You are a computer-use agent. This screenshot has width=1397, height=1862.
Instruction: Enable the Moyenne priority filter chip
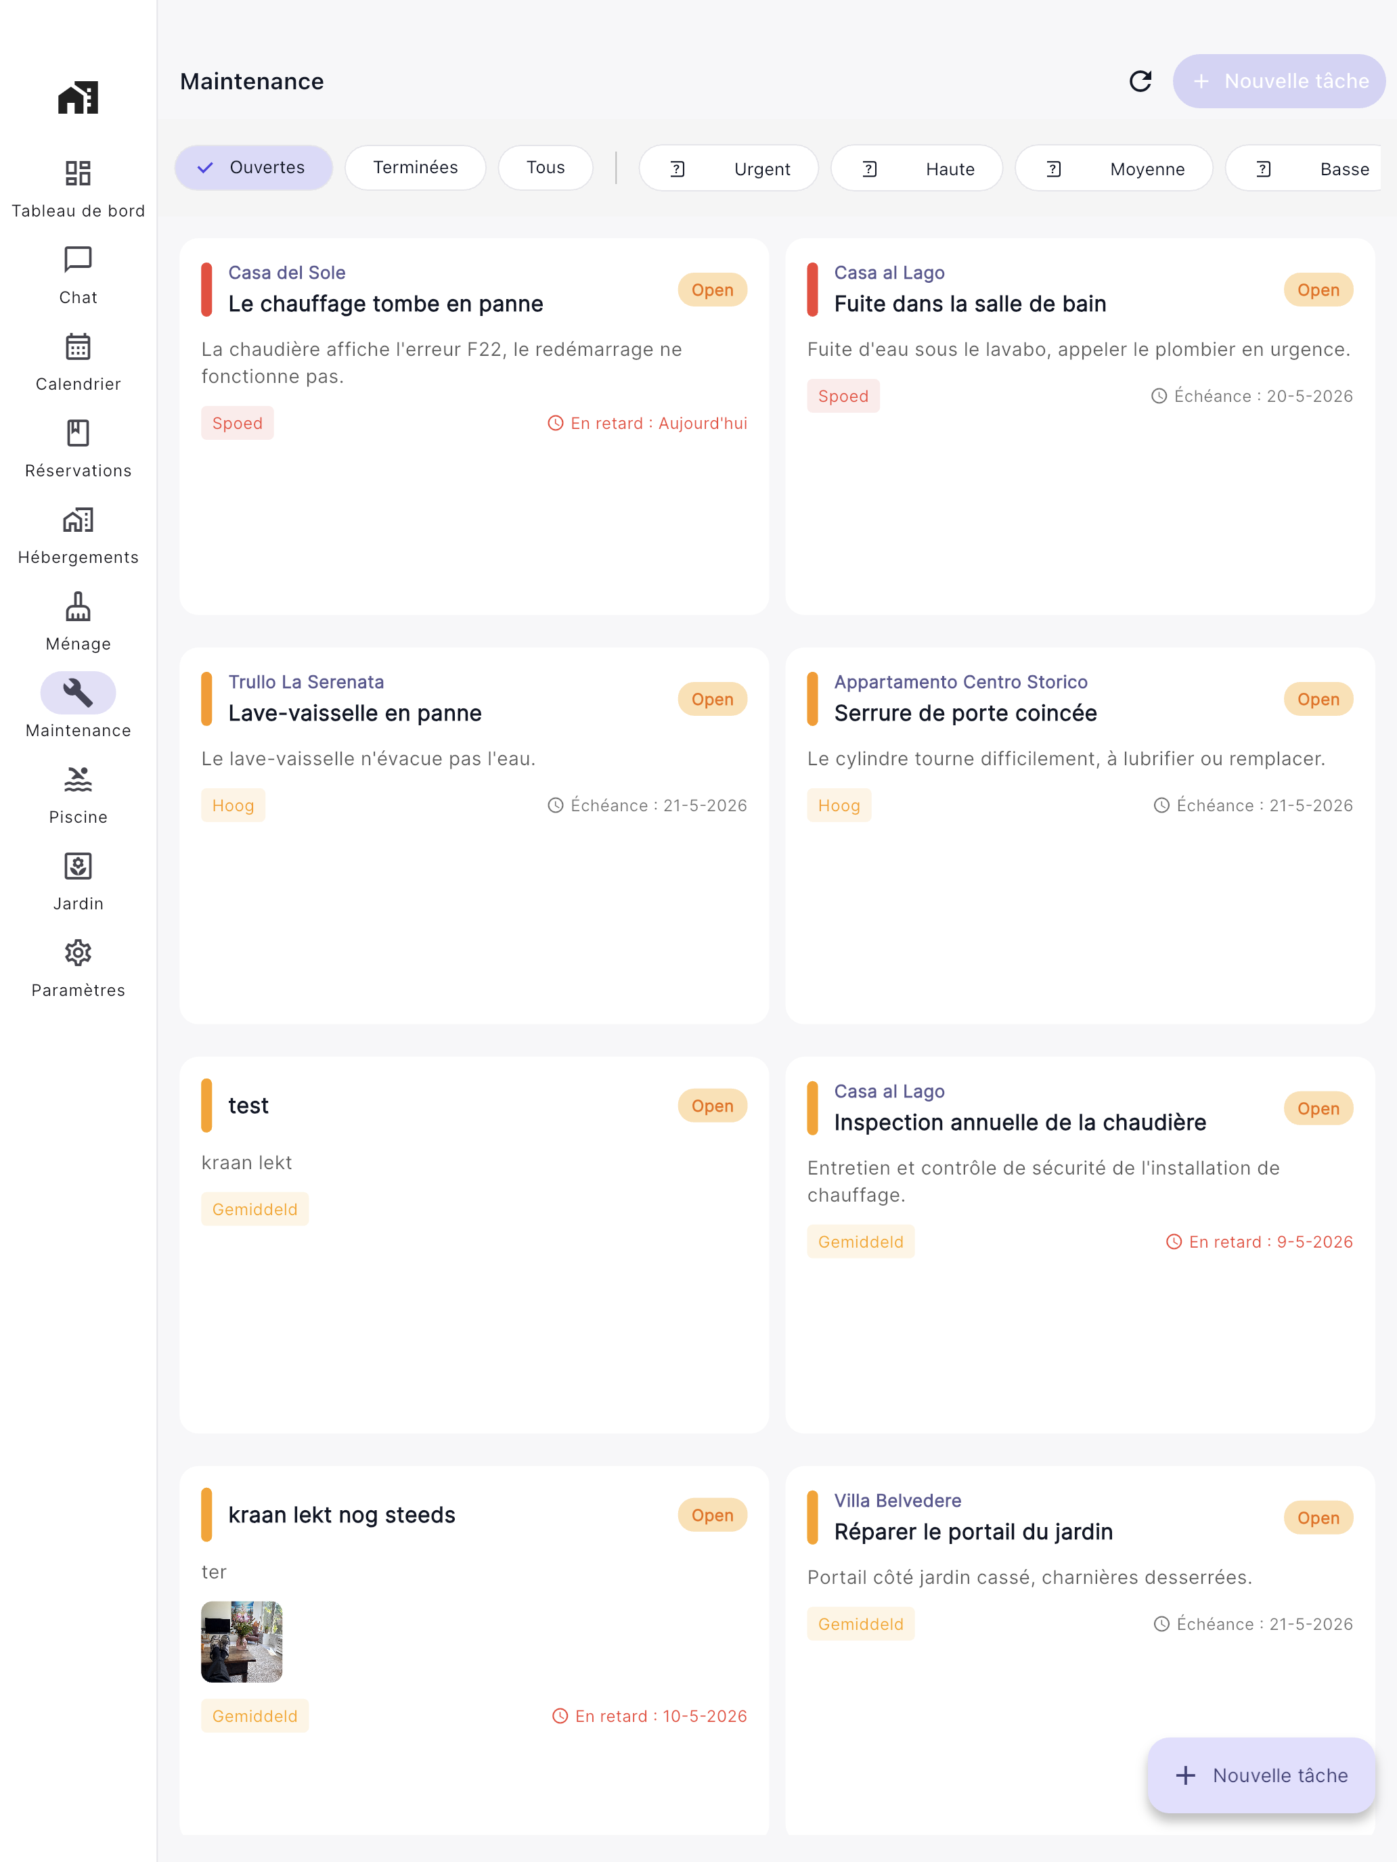coord(1113,168)
